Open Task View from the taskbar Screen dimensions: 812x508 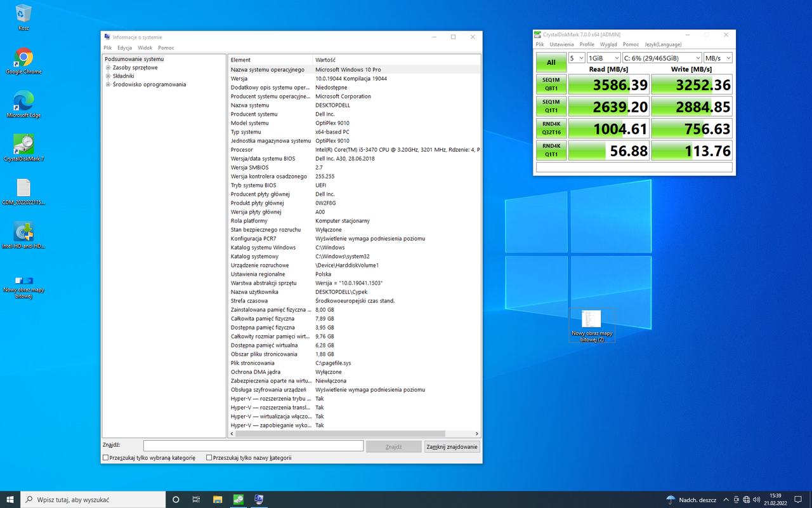click(197, 500)
